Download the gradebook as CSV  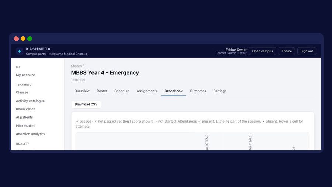pyautogui.click(x=86, y=104)
